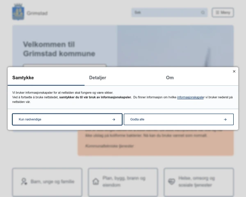The height and width of the screenshot is (197, 246).
Task: Click the house icon for Plan, bygg
Action: click(96, 181)
